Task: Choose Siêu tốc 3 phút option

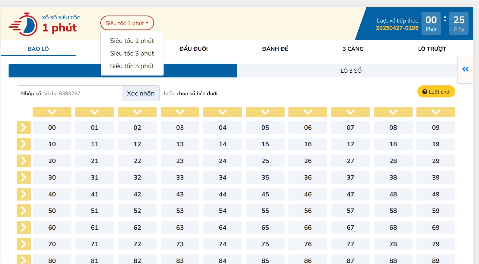Action: (x=132, y=53)
